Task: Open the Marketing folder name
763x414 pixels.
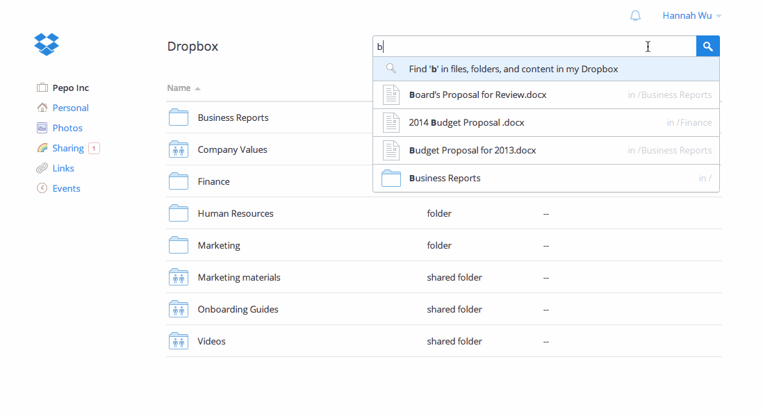Action: 219,246
